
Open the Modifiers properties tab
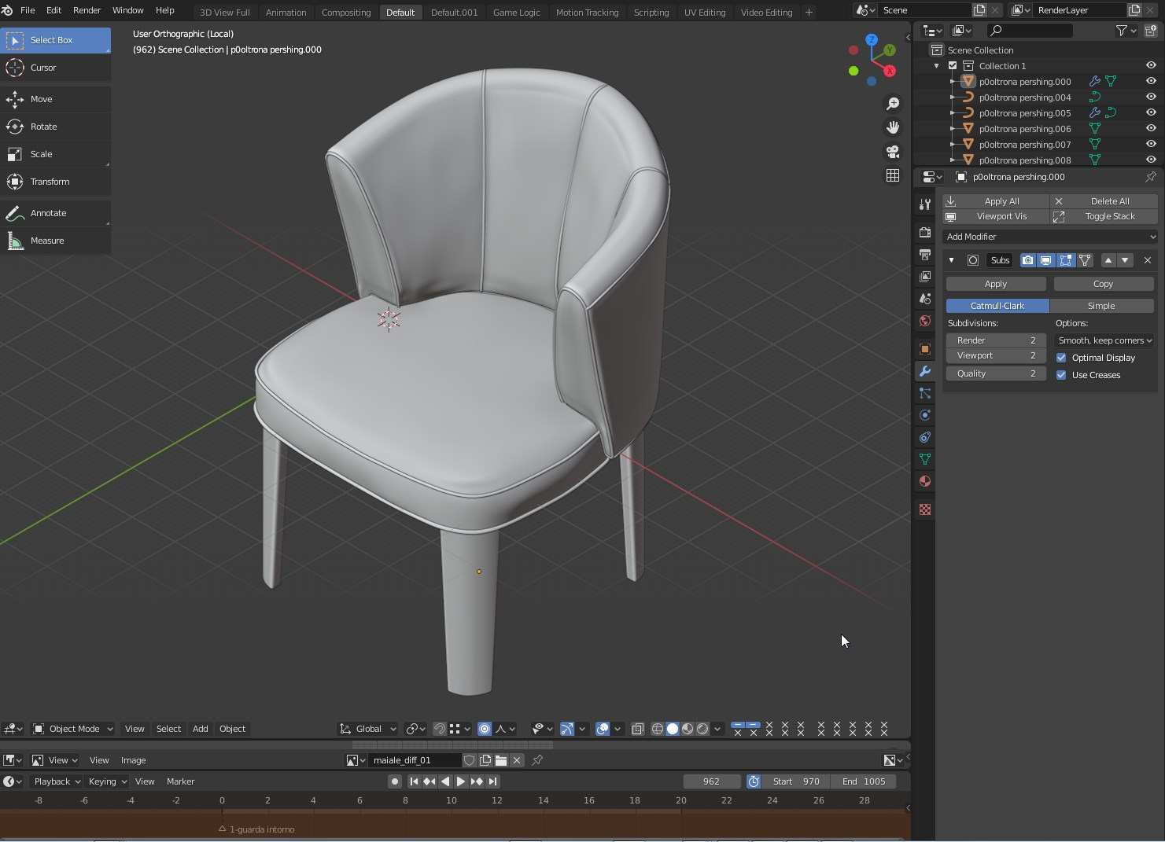(925, 371)
